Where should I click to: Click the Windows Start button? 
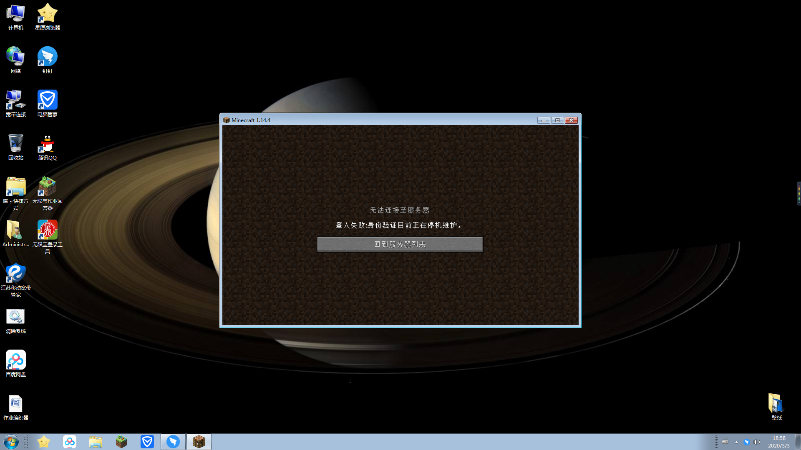pos(11,442)
